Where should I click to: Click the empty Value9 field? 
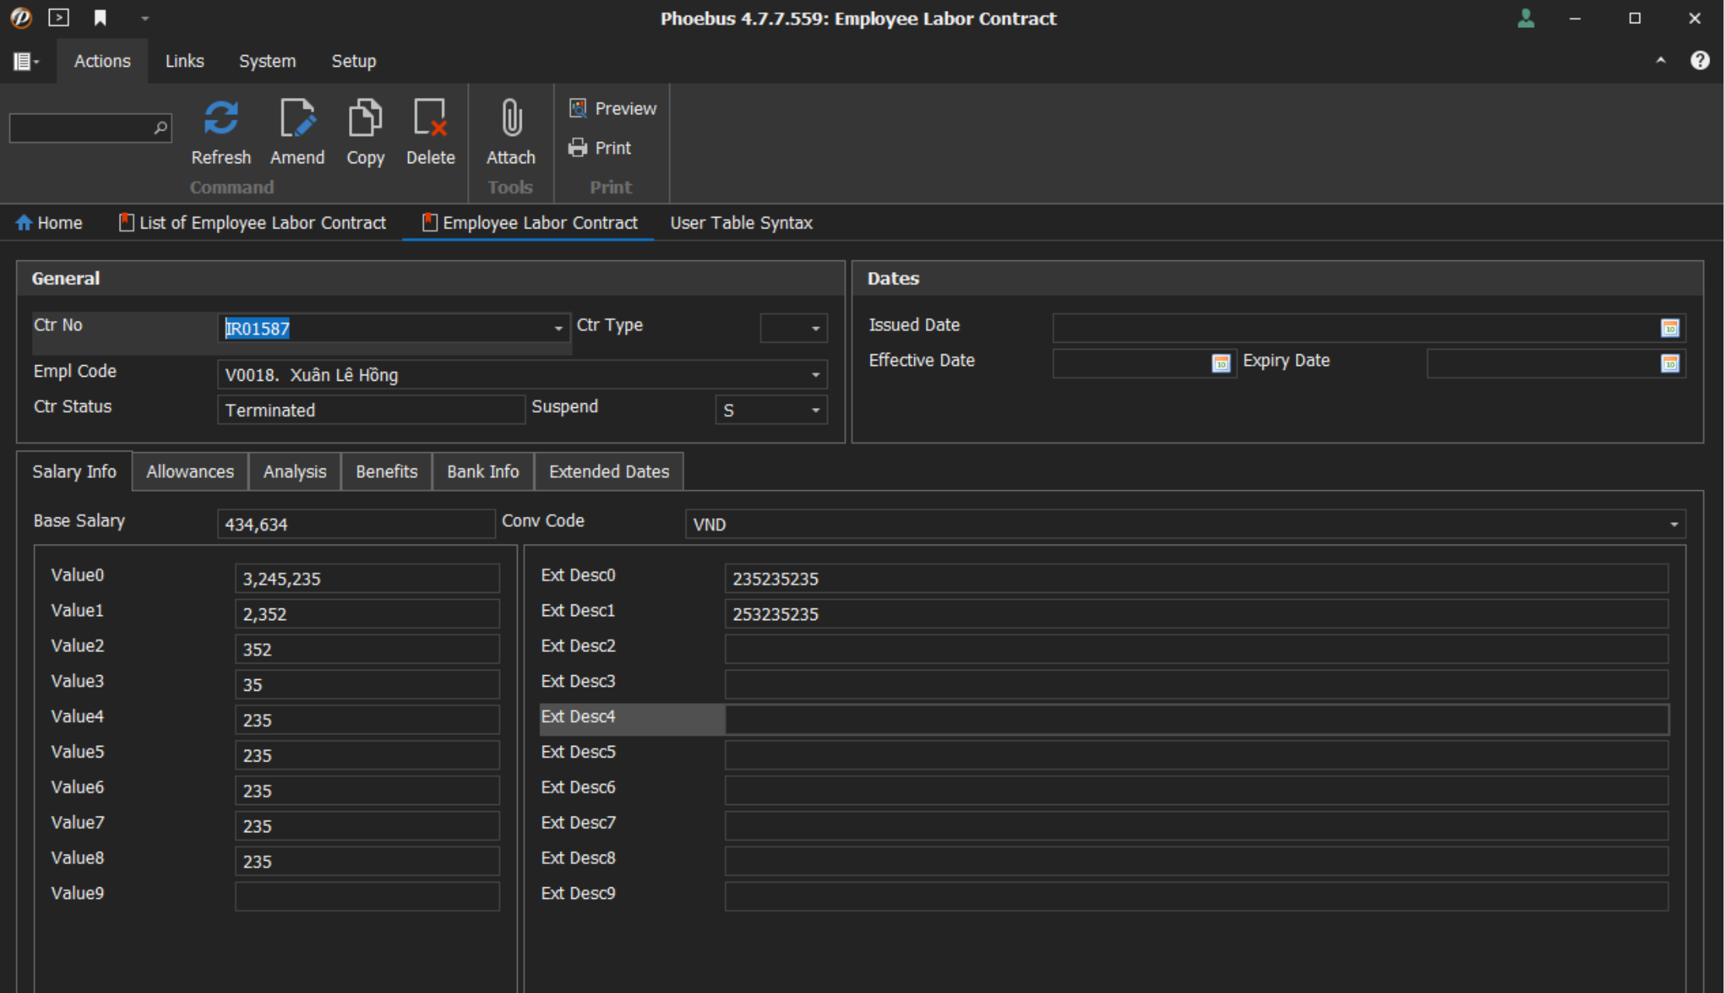(x=367, y=897)
